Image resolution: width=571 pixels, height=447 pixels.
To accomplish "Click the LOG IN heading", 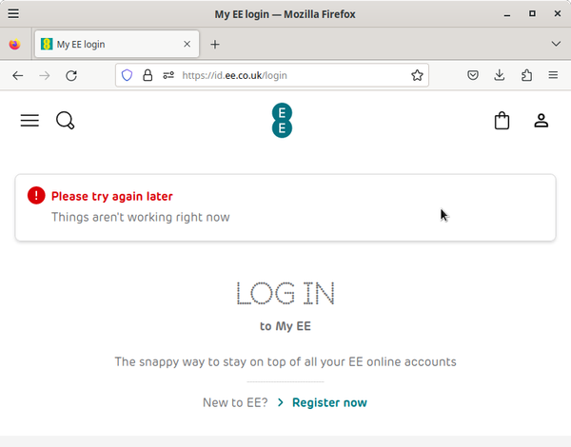I will coord(285,293).
